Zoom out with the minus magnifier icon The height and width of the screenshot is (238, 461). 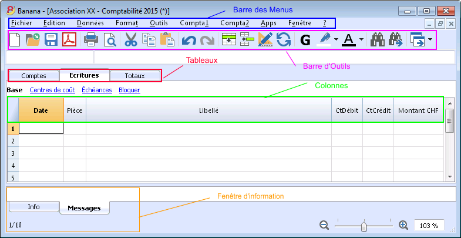point(324,225)
